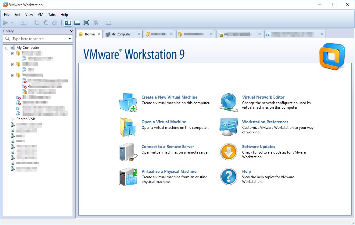Click the Software Updates orange arrow icon
Image resolution: width=355 pixels, height=225 pixels.
tap(229, 152)
